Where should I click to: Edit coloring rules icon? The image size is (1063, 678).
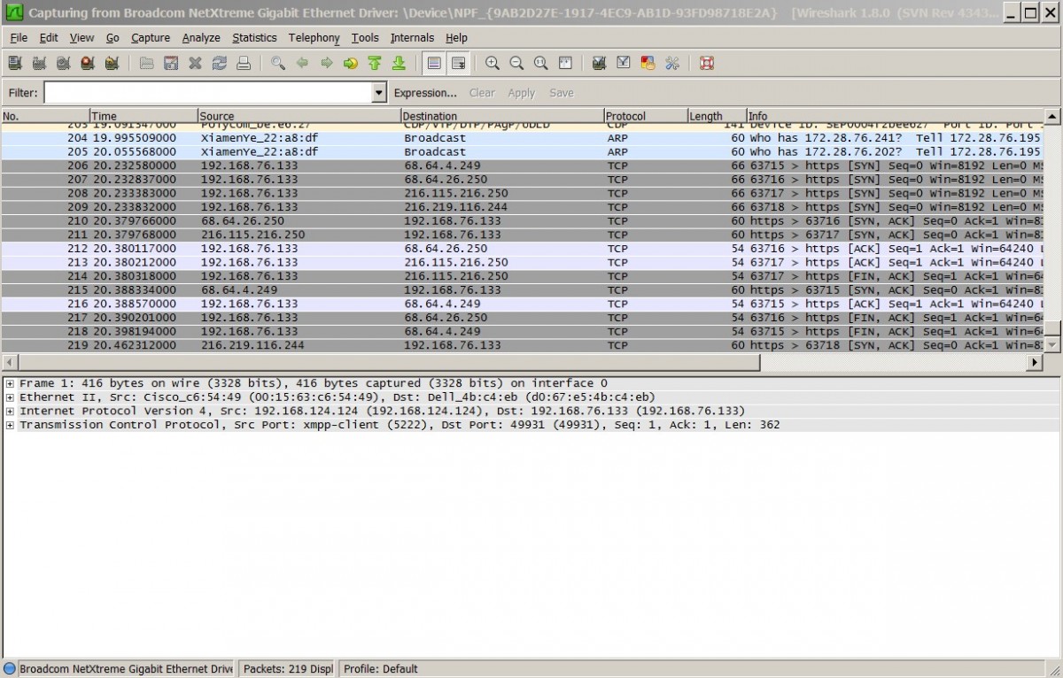click(648, 64)
